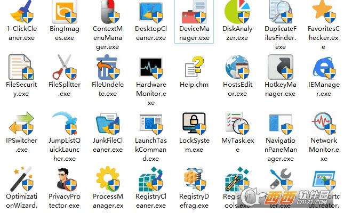The image size is (344, 213).
Task: Select the DesktopCleaner.exe file
Action: [x=150, y=11]
